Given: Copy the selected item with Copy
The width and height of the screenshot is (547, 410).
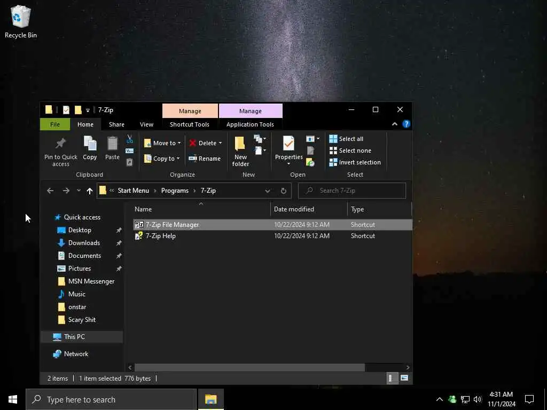Looking at the screenshot, I should [x=90, y=148].
